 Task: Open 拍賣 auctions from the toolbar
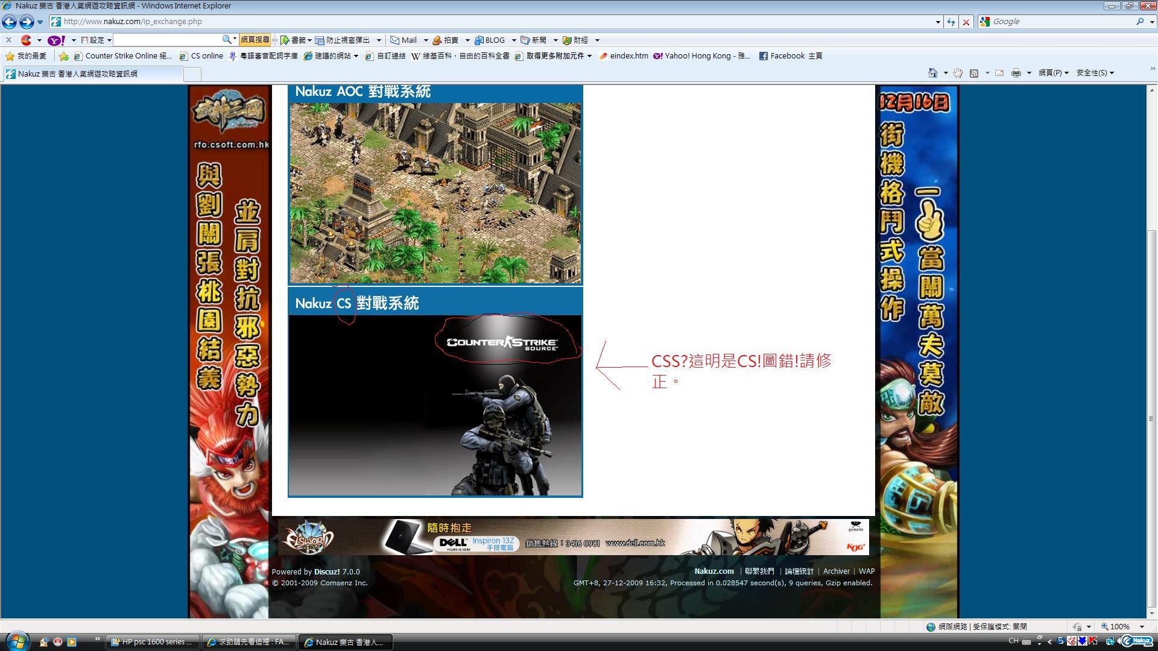point(446,40)
